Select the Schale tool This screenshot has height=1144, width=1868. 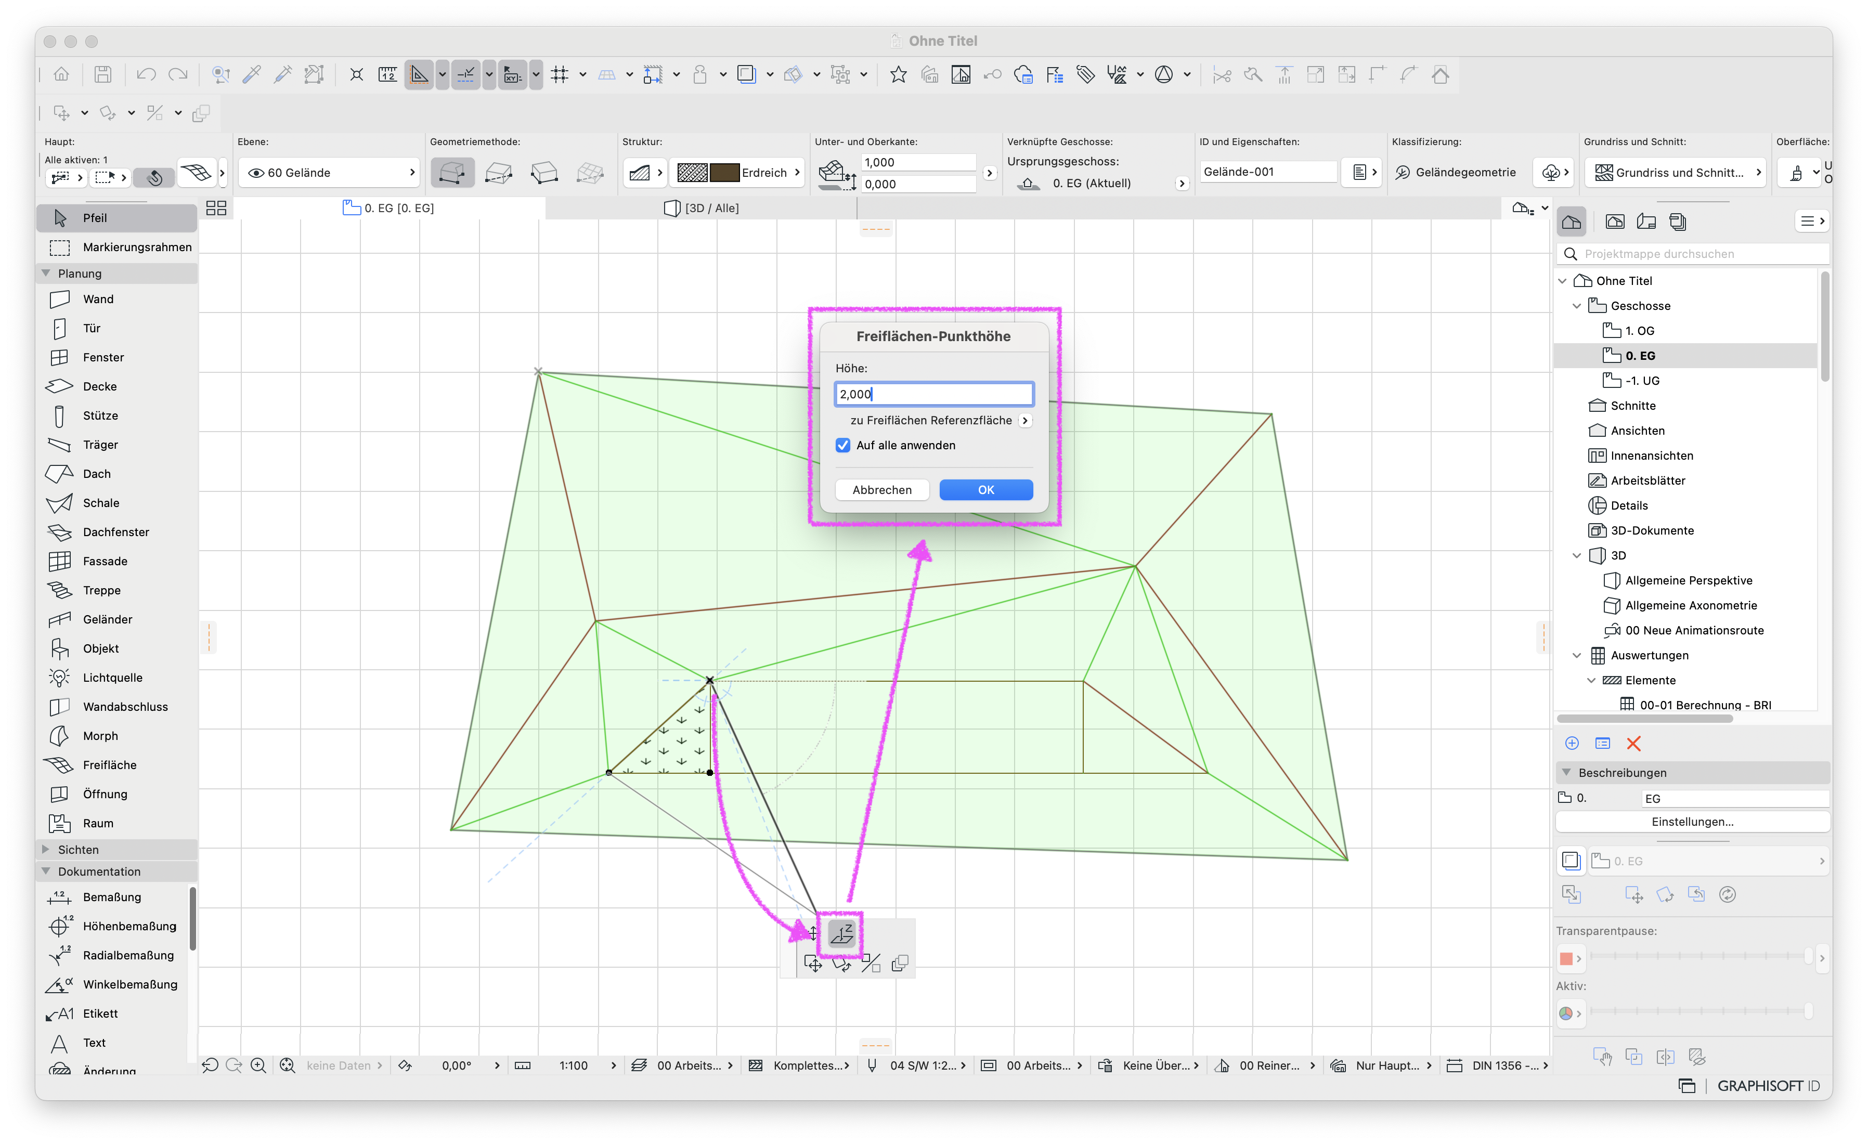pos(118,503)
